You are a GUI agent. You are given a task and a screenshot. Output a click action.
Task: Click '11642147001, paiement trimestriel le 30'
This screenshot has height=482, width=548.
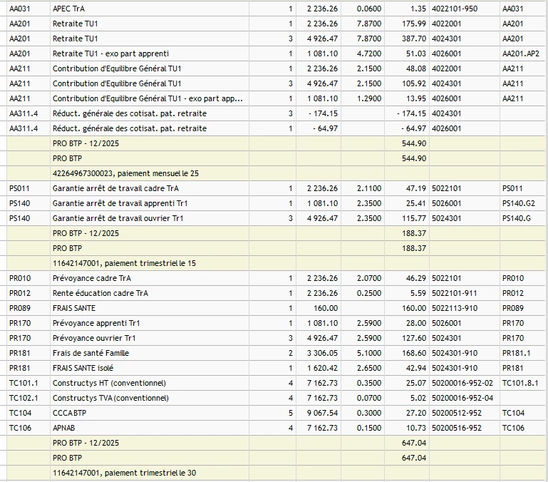pos(124,473)
